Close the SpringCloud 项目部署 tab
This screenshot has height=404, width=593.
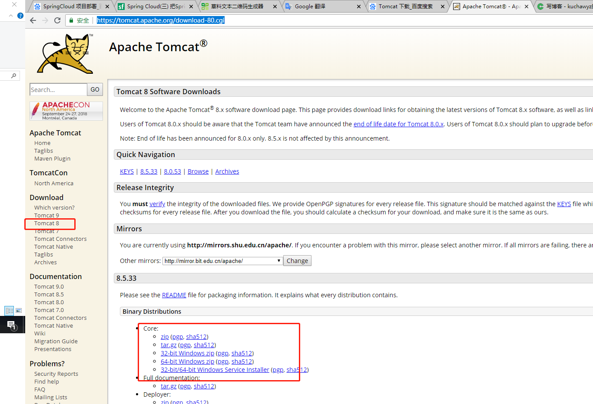click(x=107, y=7)
